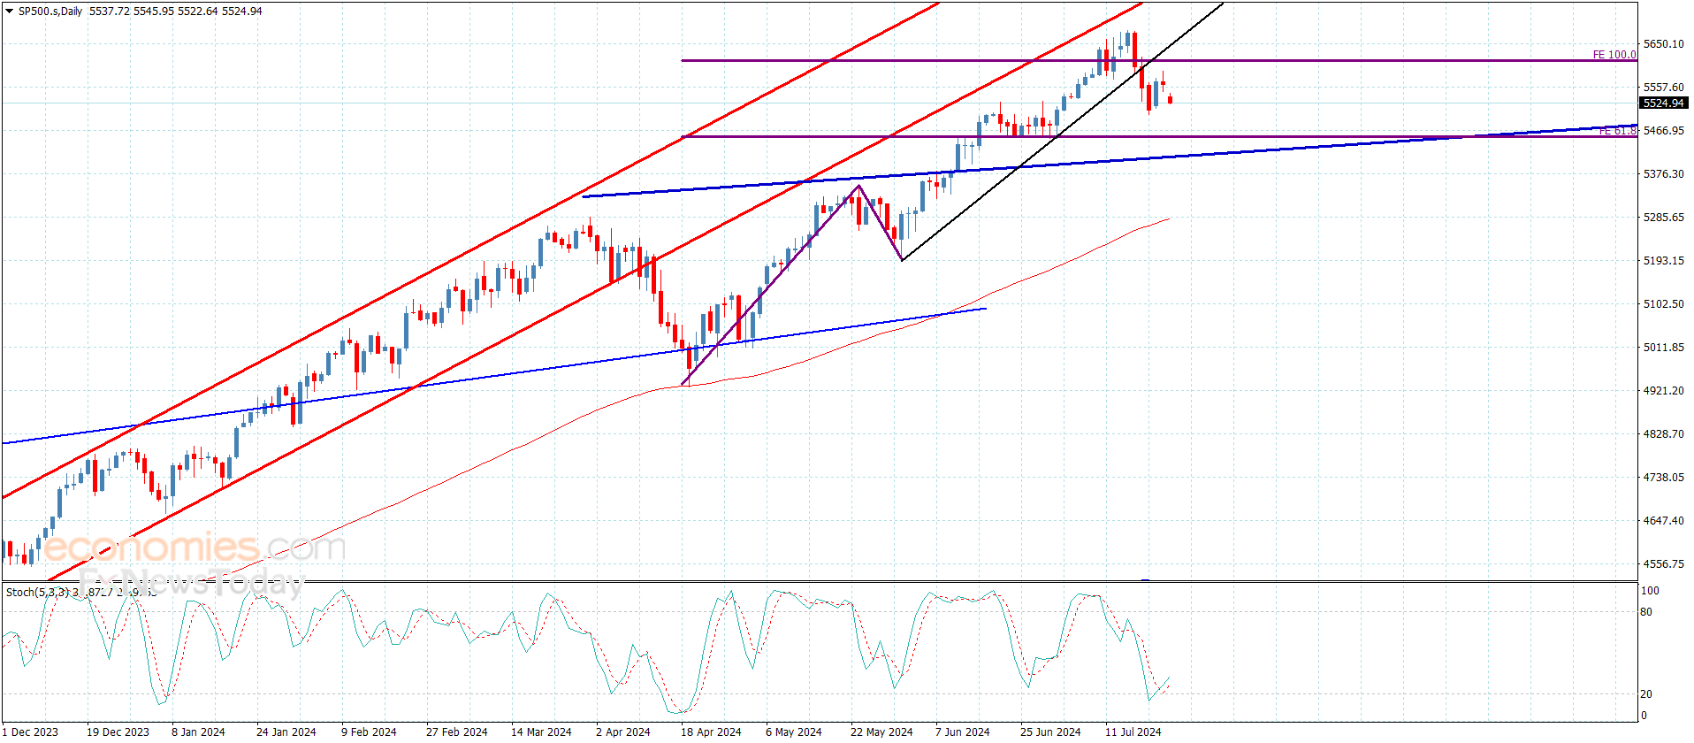
Task: Click the 9 Feb 2024 date label
Action: (369, 732)
